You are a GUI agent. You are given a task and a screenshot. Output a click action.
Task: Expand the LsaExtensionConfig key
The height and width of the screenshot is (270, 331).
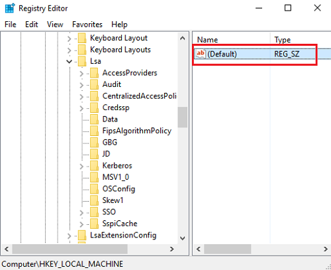[x=70, y=236]
